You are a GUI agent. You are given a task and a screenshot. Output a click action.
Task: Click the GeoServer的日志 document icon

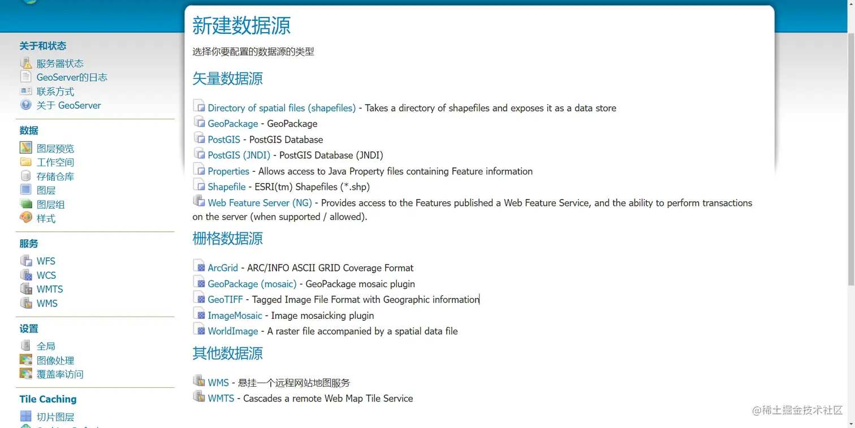[x=26, y=77]
